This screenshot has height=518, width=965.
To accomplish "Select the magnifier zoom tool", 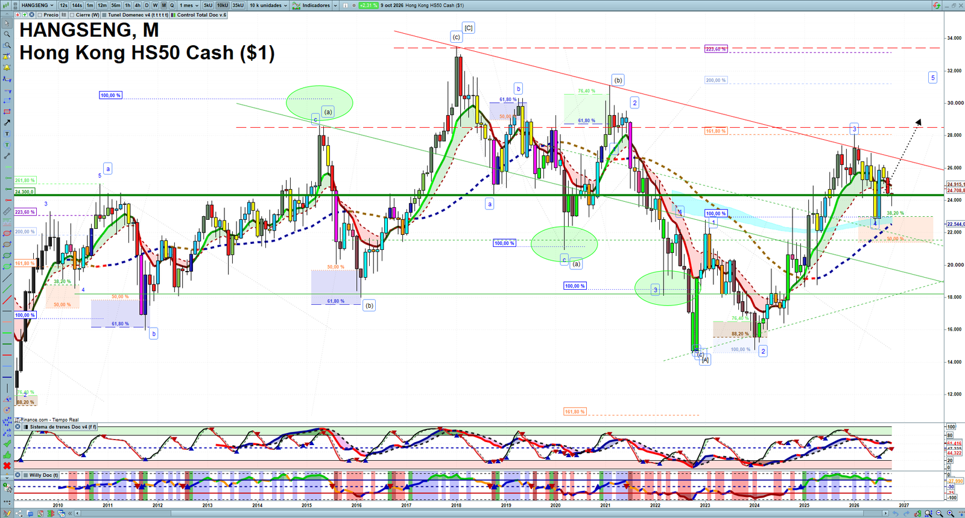I will [x=7, y=34].
